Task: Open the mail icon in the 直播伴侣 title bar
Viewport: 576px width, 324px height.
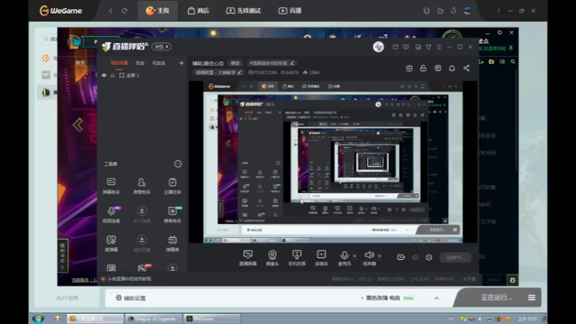Action: (395, 47)
